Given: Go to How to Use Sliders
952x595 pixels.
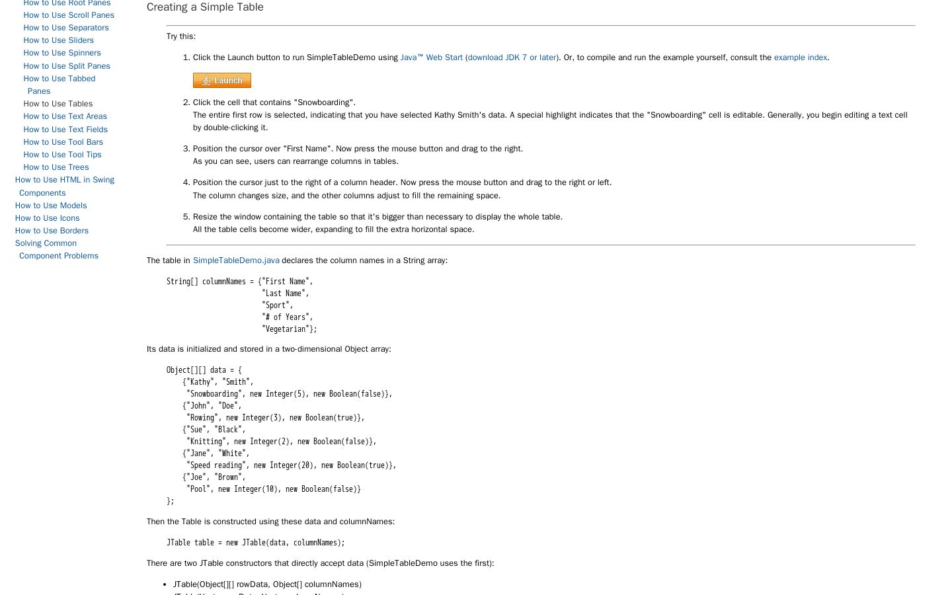Looking at the screenshot, I should click(59, 40).
